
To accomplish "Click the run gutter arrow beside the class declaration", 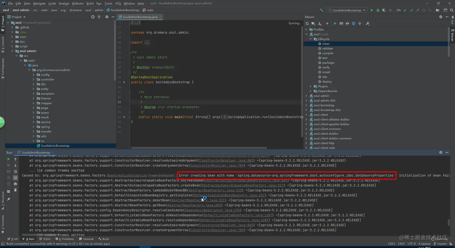I will click(124, 82).
